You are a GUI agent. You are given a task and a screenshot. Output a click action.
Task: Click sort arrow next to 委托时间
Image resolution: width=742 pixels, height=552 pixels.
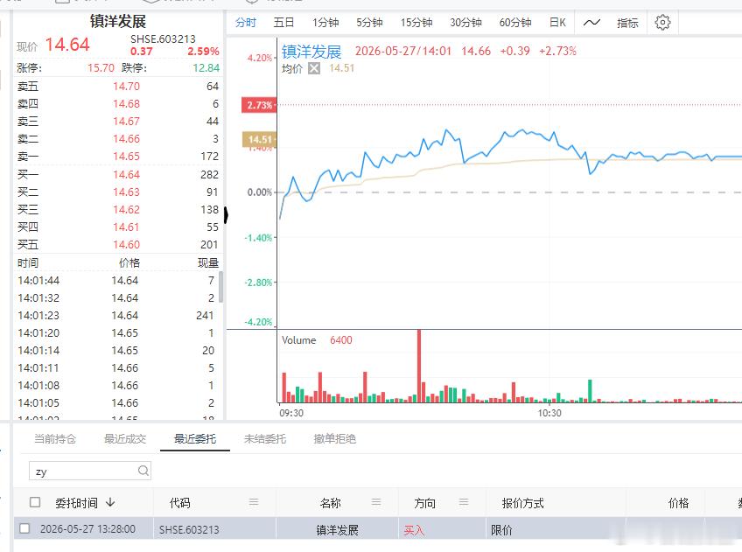click(x=110, y=502)
